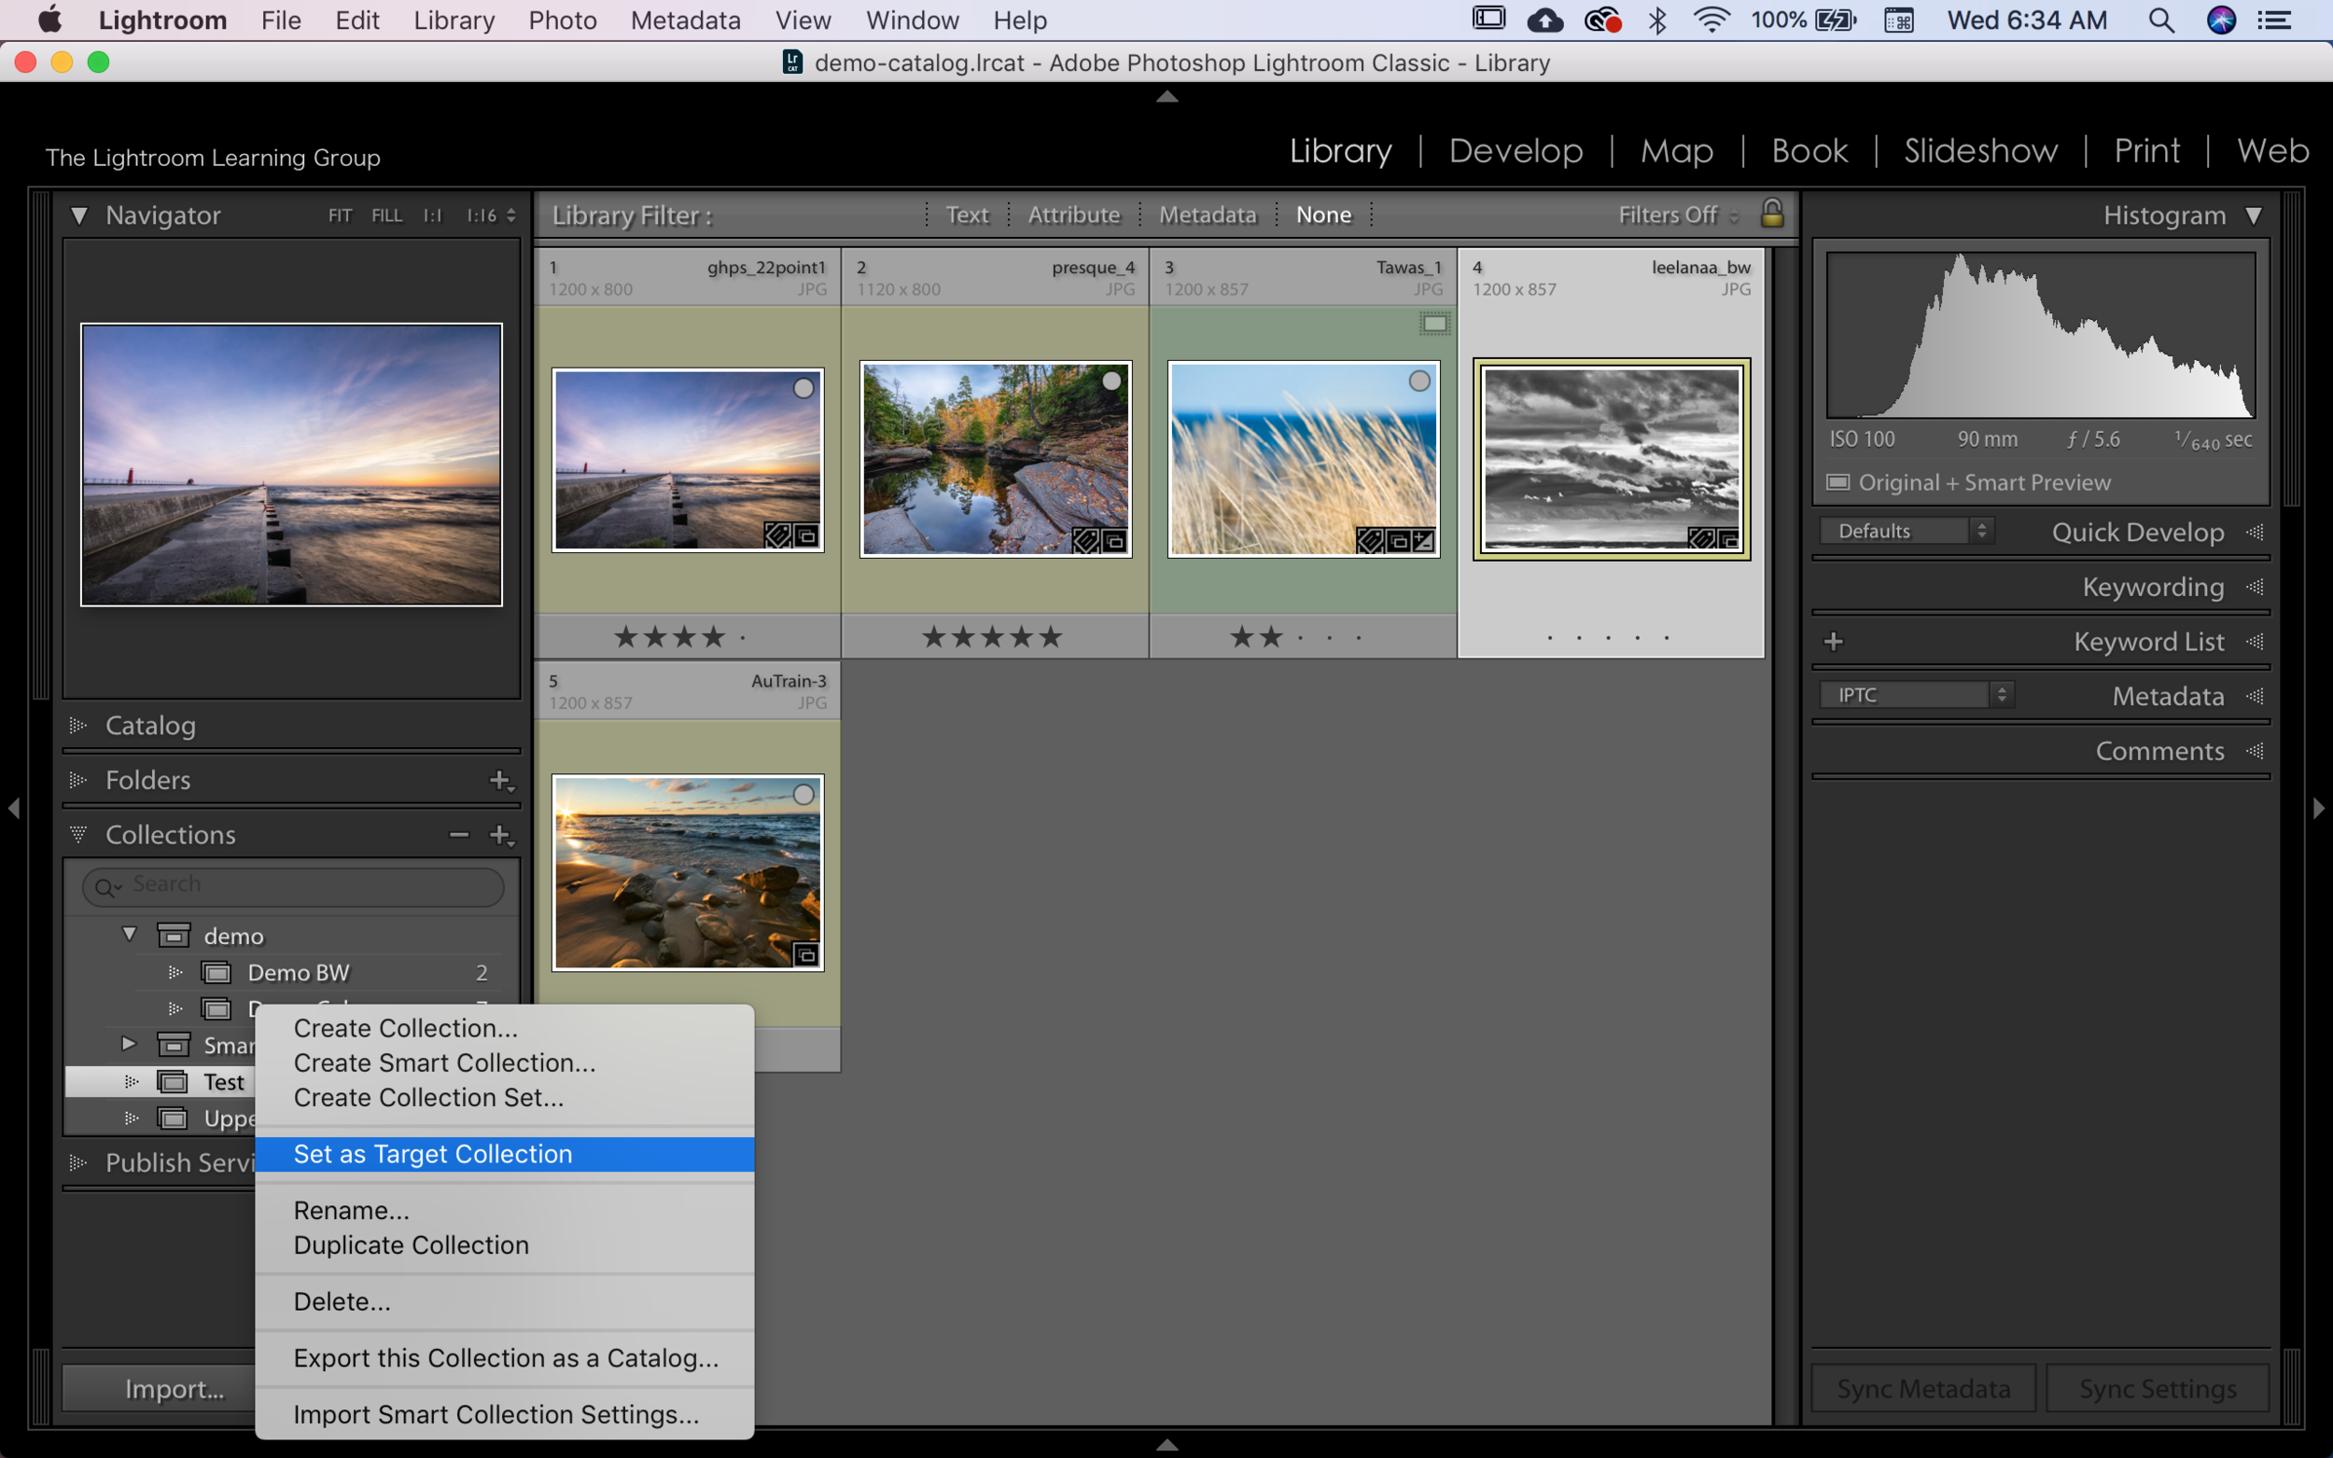
Task: Select the None filter in Library Filter
Action: point(1323,214)
